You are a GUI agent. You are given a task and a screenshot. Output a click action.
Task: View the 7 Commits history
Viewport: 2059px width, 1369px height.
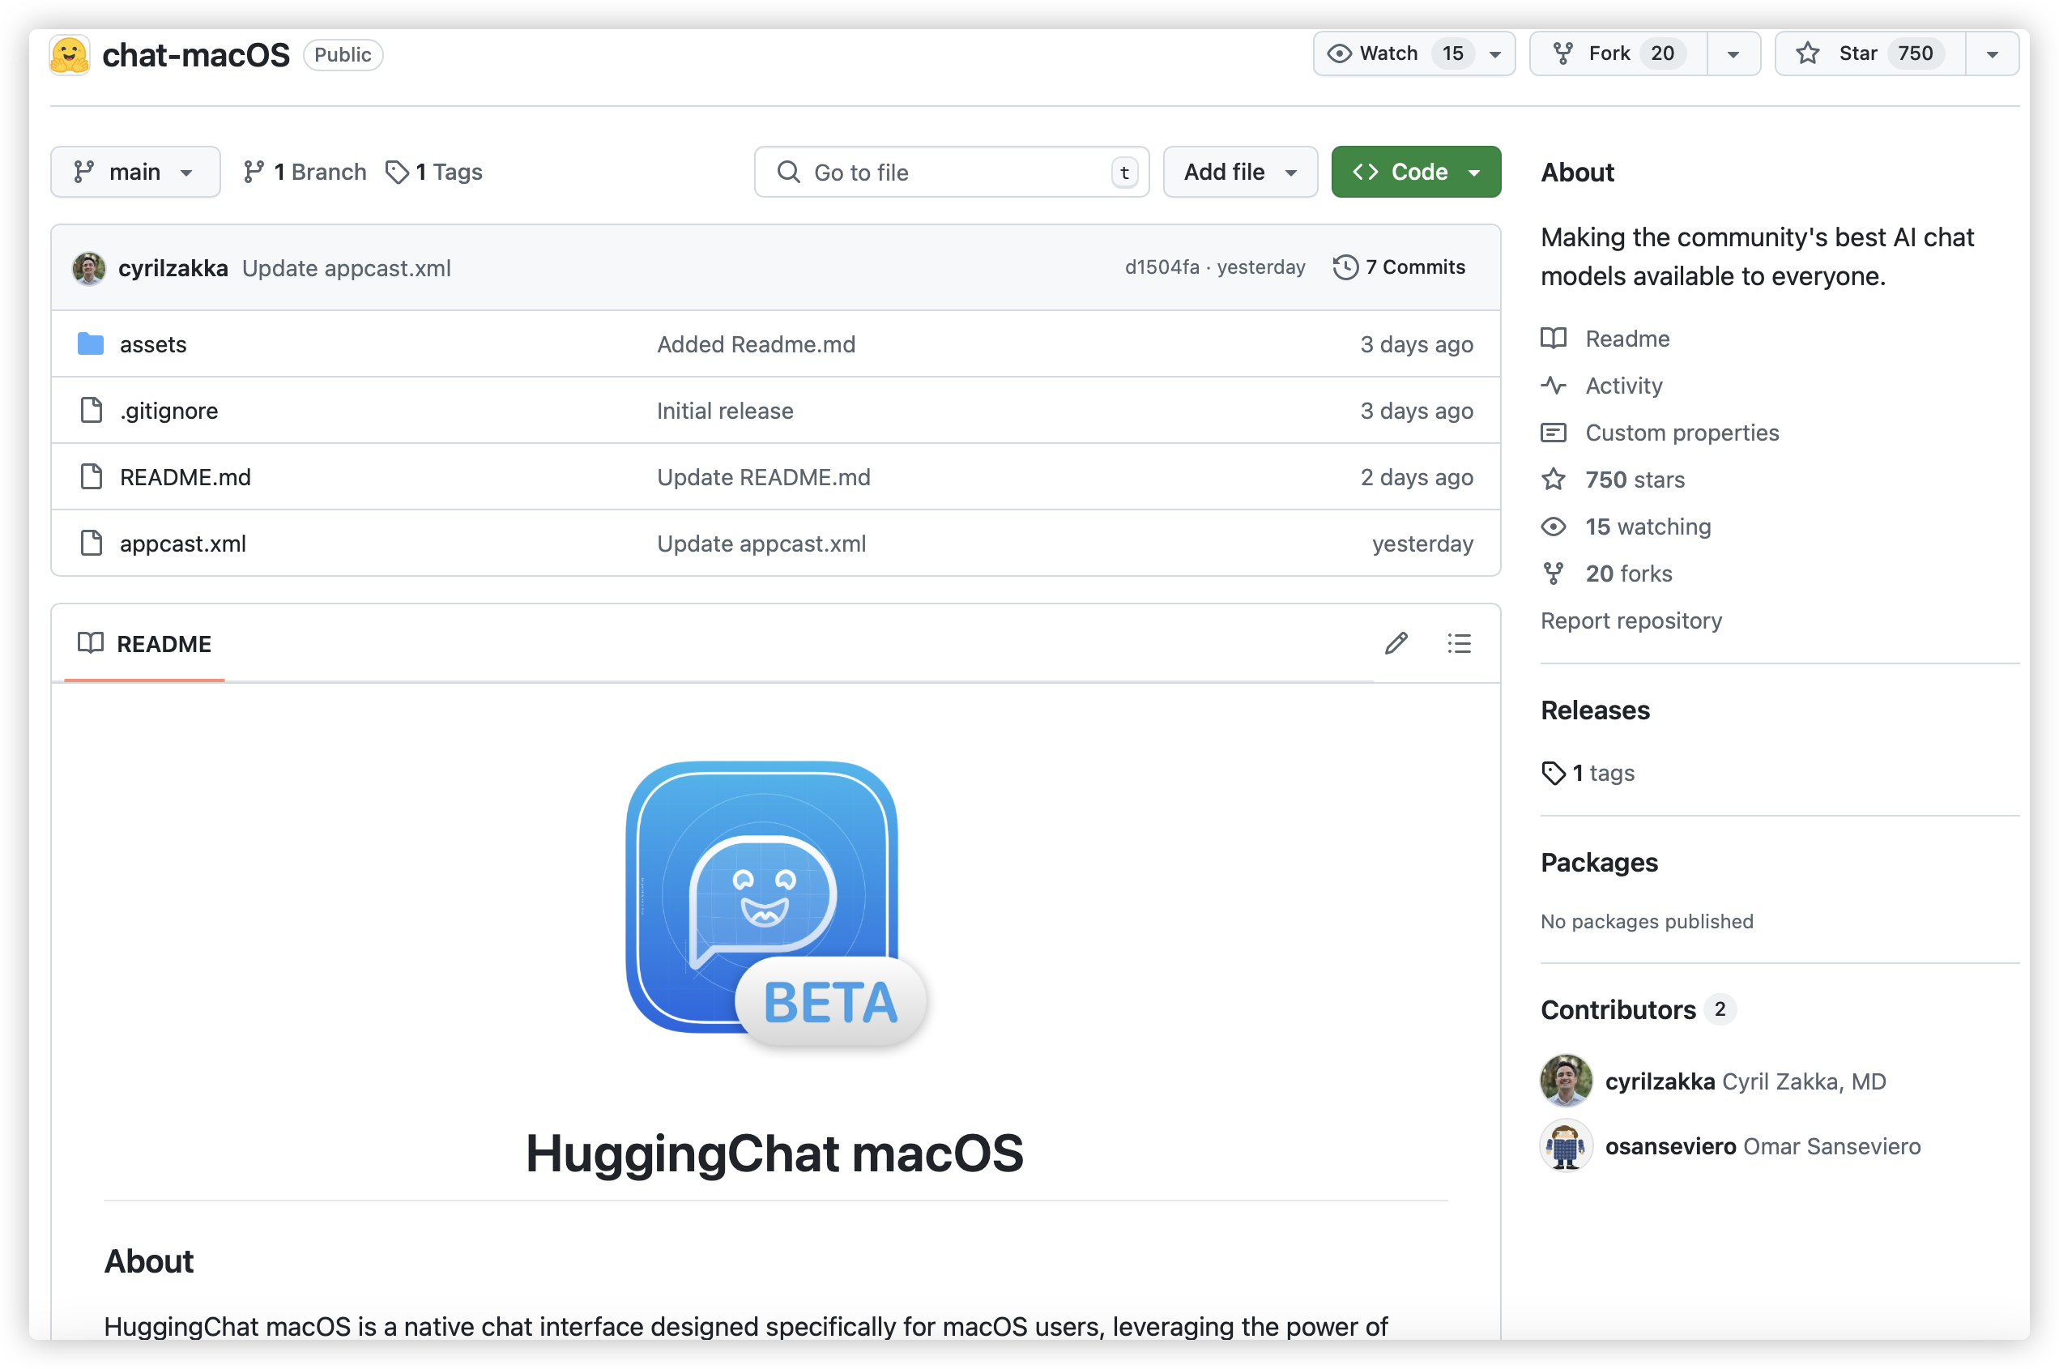[x=1399, y=267]
